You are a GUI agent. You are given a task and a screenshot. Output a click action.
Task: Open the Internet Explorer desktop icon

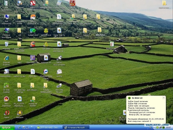[x=6, y=58]
